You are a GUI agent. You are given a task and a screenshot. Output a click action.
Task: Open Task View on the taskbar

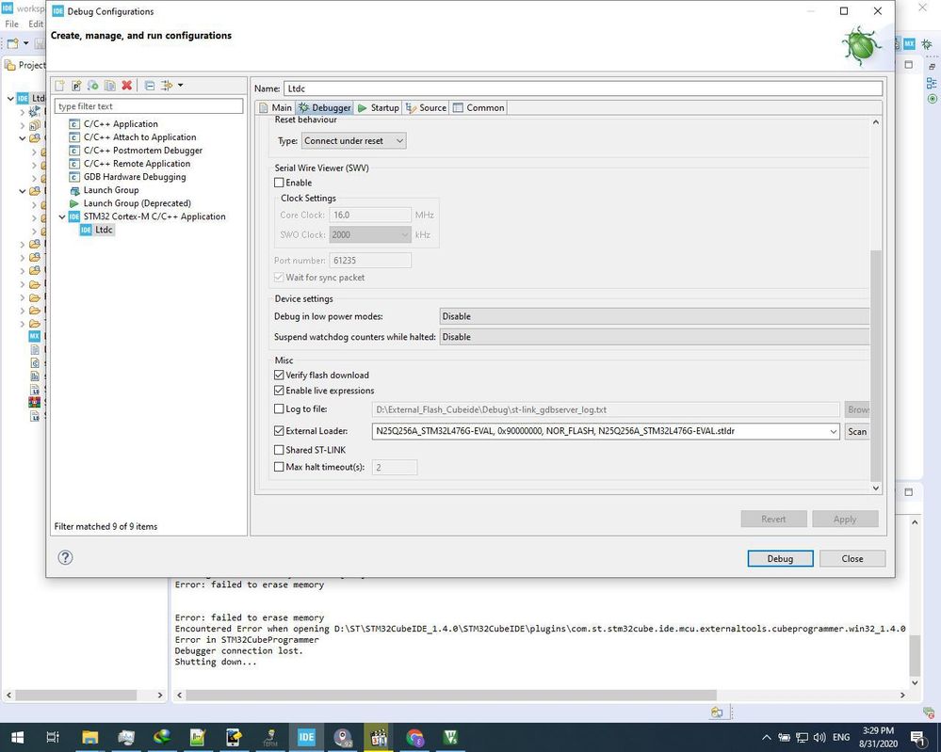tap(53, 737)
